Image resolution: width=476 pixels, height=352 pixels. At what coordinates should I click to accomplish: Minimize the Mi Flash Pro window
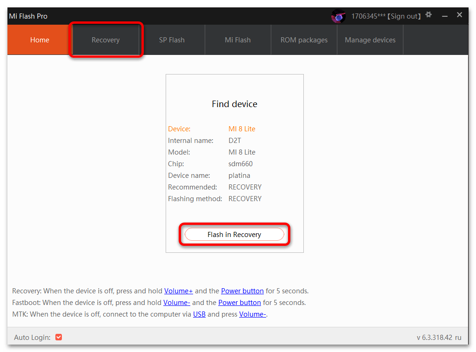tap(445, 16)
